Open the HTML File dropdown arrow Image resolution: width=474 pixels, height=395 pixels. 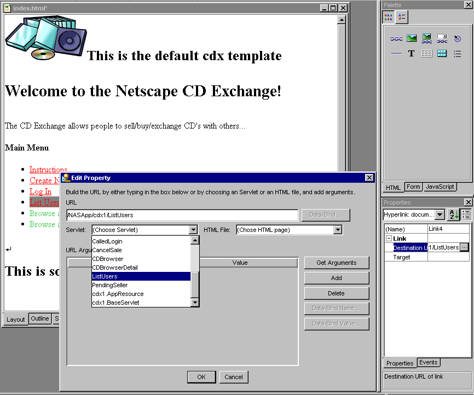pos(338,230)
